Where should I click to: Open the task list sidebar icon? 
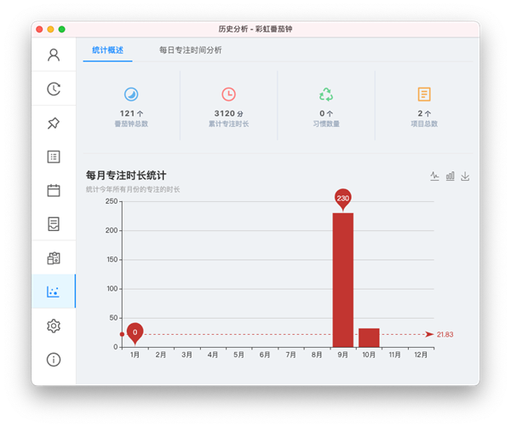(54, 157)
